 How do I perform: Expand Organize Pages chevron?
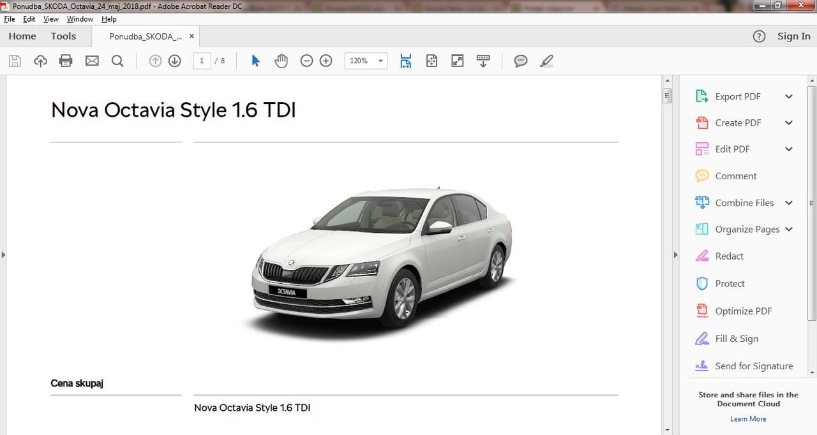(x=789, y=229)
